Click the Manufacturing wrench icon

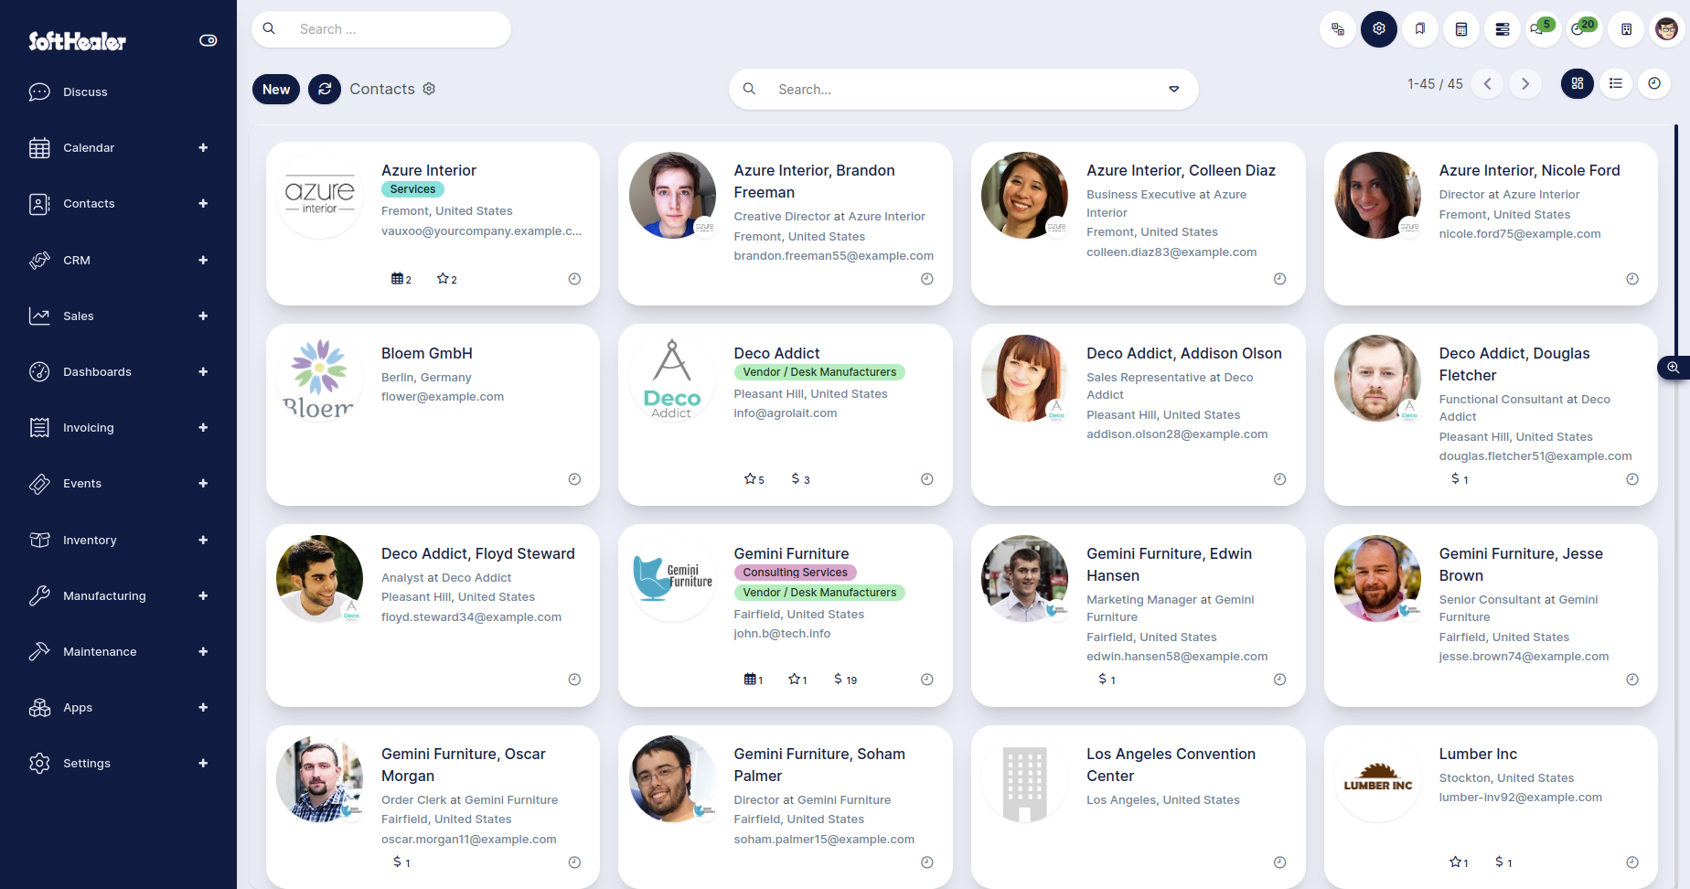[39, 595]
